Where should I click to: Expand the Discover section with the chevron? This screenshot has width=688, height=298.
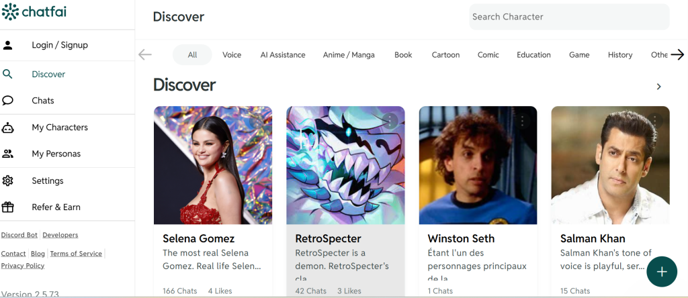[x=658, y=87]
